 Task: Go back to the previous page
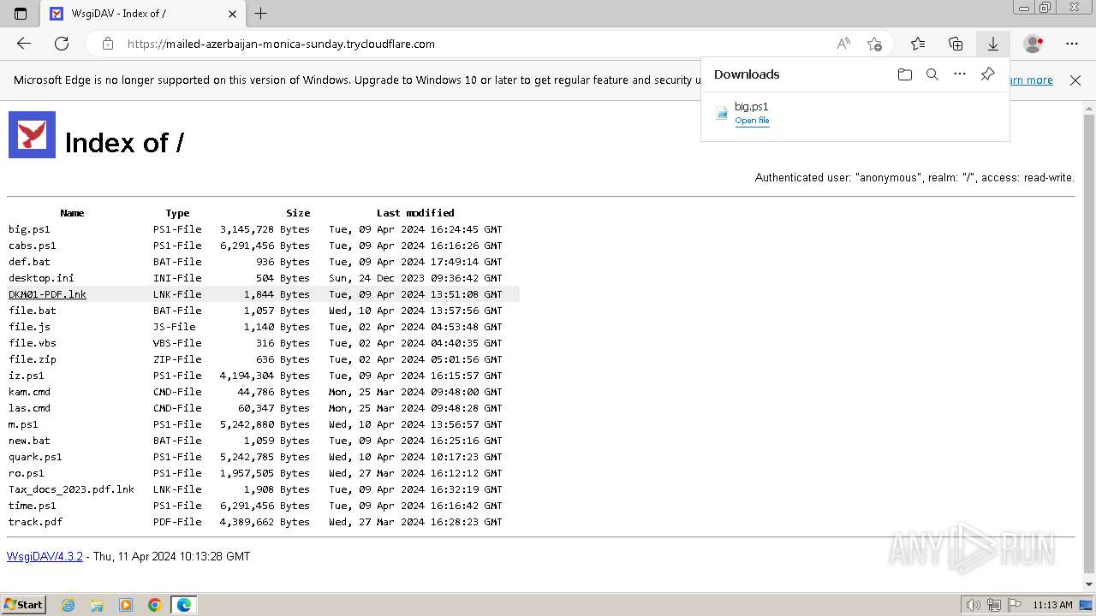pos(24,44)
